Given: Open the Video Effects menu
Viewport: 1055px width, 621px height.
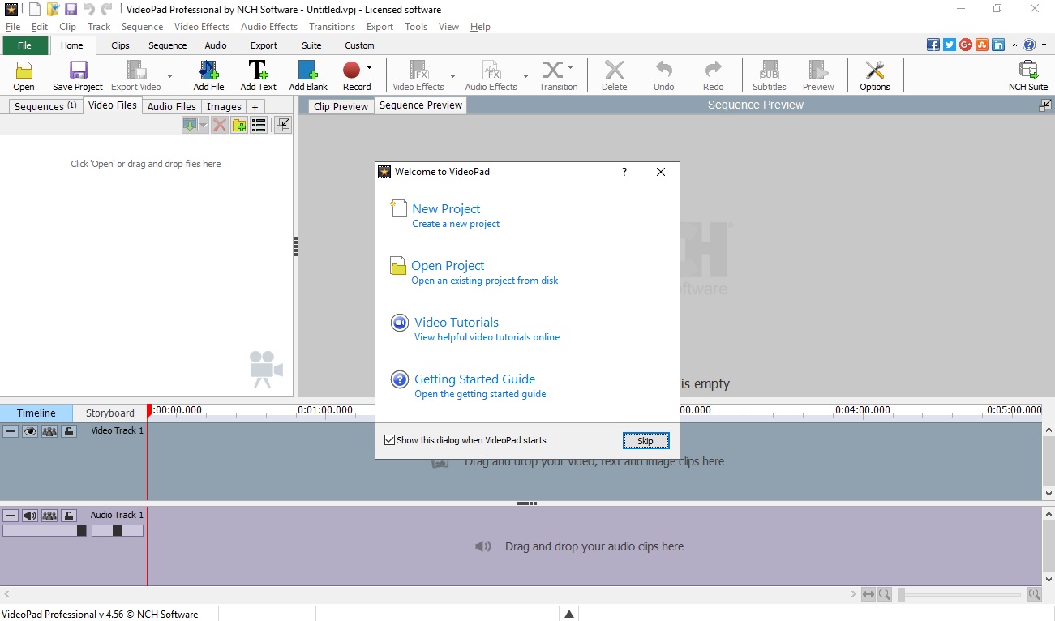Looking at the screenshot, I should (202, 26).
